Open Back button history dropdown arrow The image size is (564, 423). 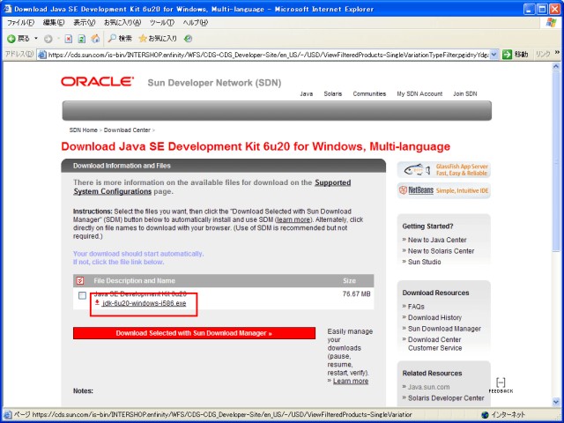pyautogui.click(x=36, y=39)
